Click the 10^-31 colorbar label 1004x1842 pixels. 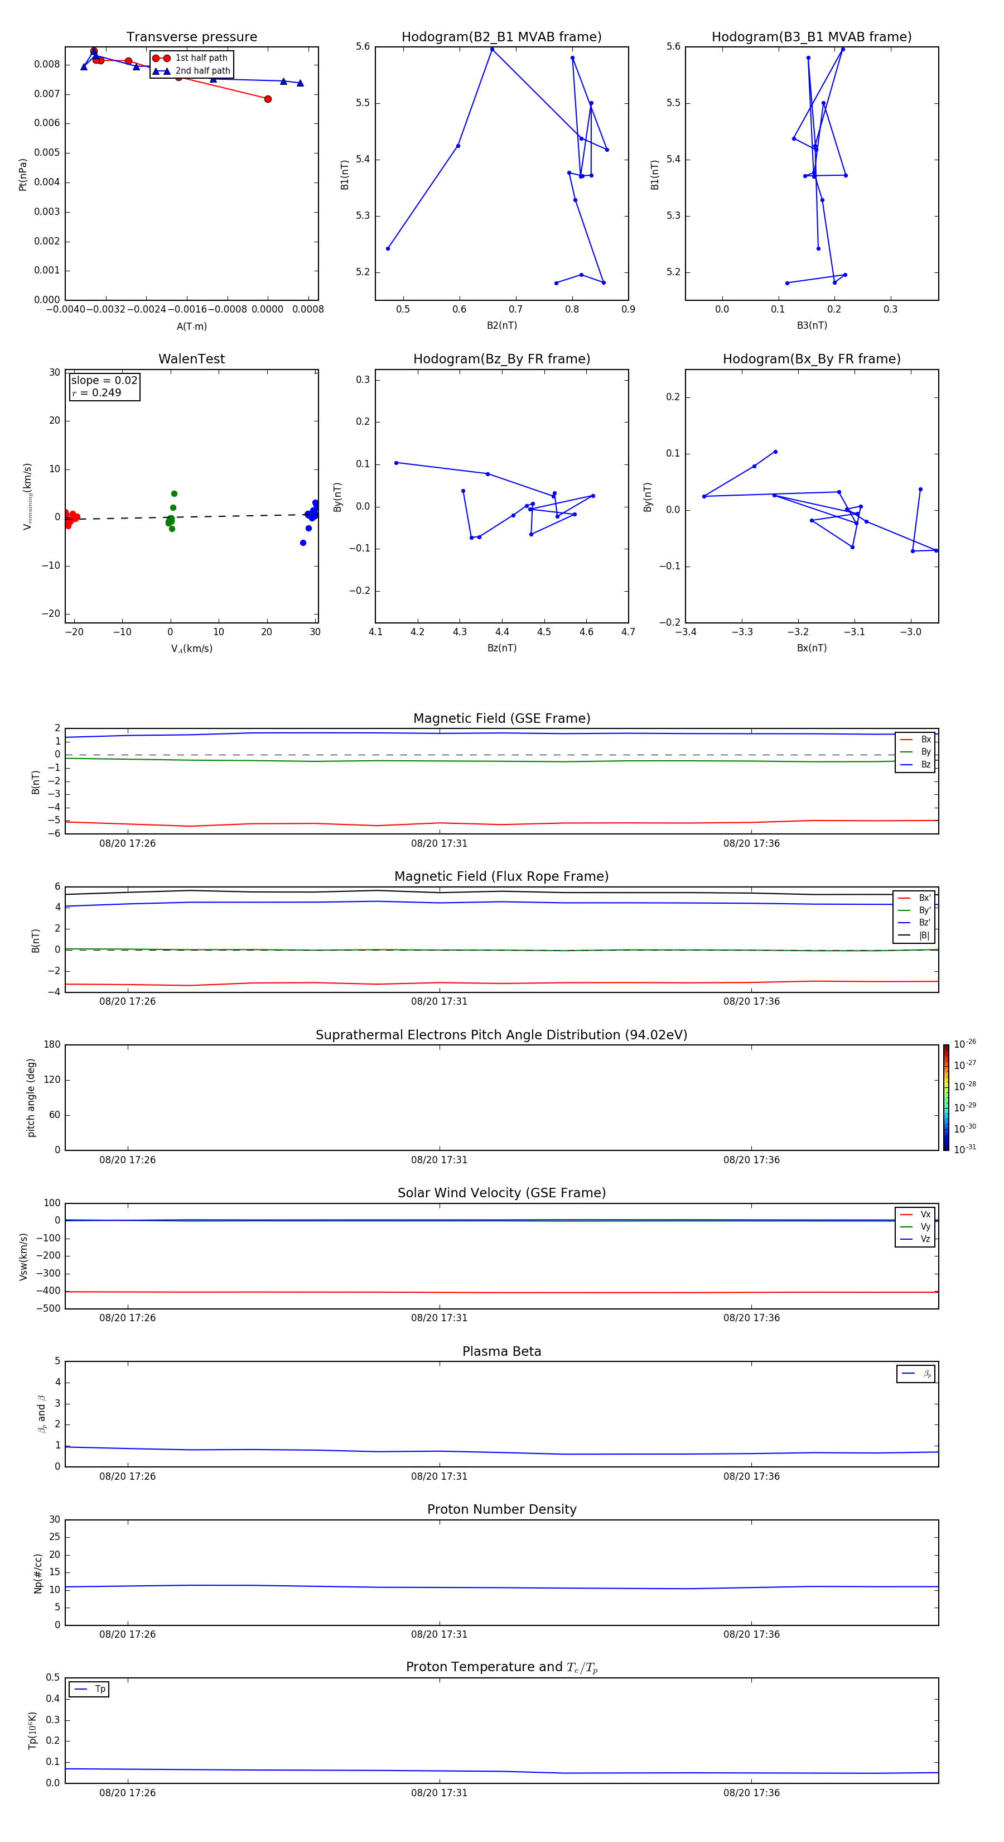point(965,1149)
